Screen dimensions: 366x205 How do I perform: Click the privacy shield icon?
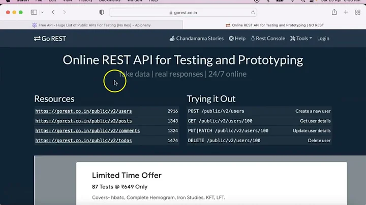point(102,12)
